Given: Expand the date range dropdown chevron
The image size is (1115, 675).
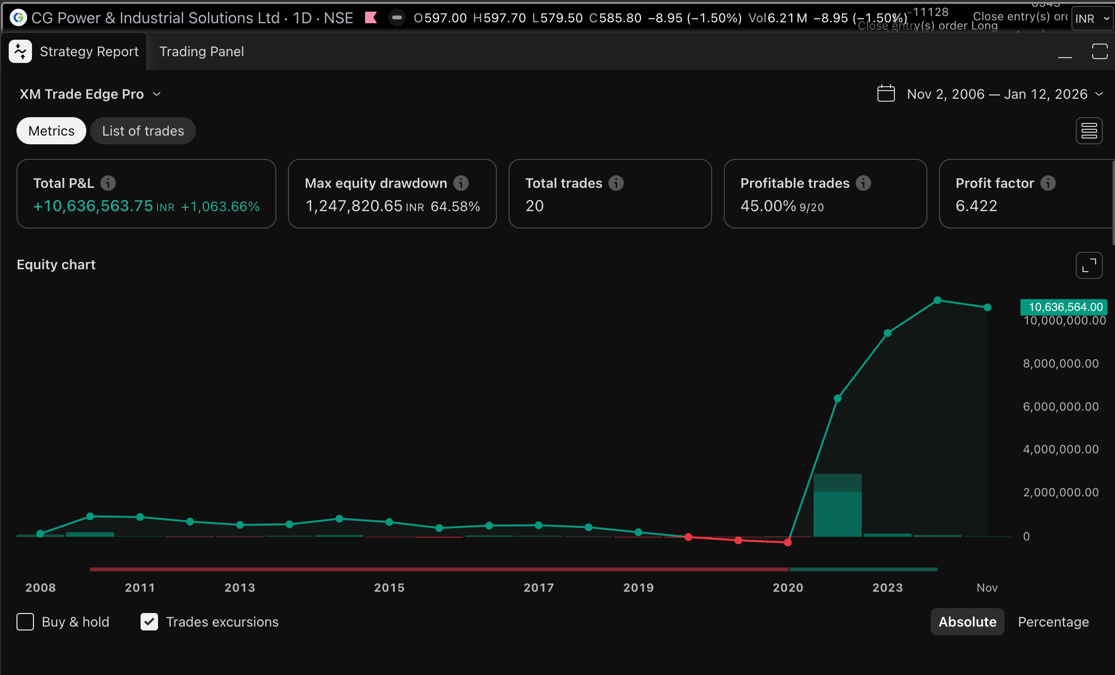Looking at the screenshot, I should [1099, 94].
